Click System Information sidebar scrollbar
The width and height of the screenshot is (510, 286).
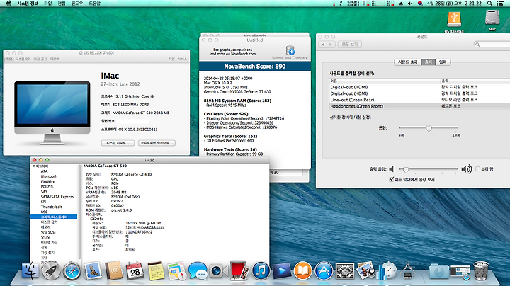(x=79, y=211)
